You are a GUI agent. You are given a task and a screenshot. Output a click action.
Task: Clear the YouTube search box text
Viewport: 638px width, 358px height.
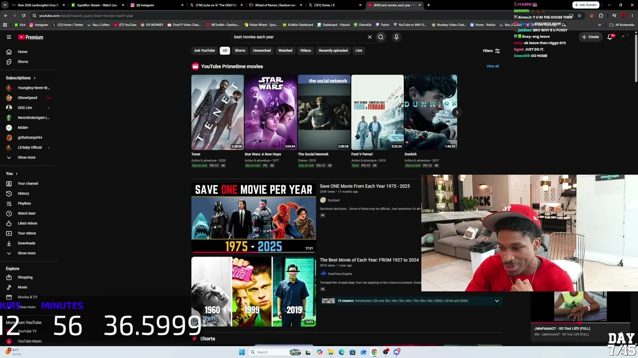(370, 37)
